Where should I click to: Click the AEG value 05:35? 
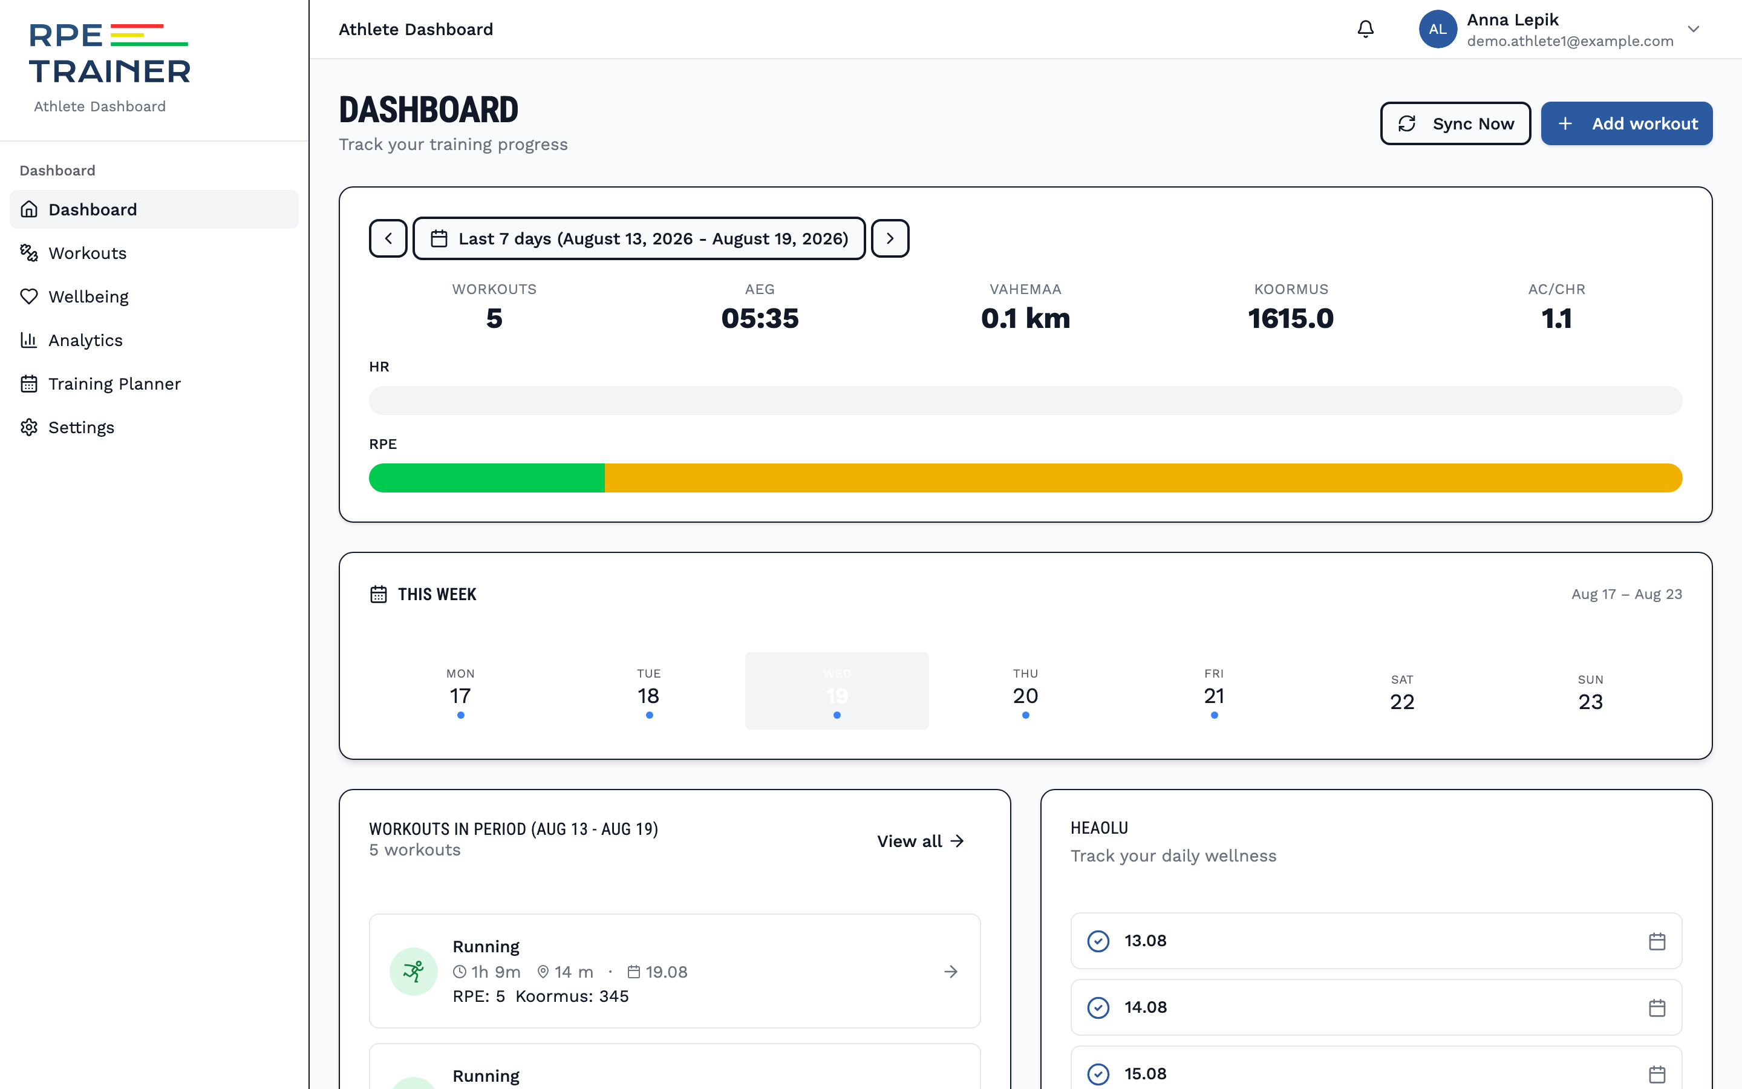pyautogui.click(x=760, y=318)
